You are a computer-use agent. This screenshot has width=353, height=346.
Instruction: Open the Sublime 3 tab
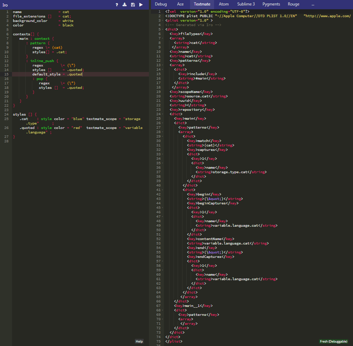246,4
